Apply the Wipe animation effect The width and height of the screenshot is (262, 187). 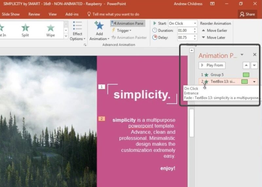[x=50, y=30]
